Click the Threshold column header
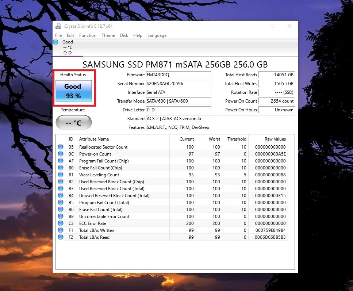 (x=235, y=139)
